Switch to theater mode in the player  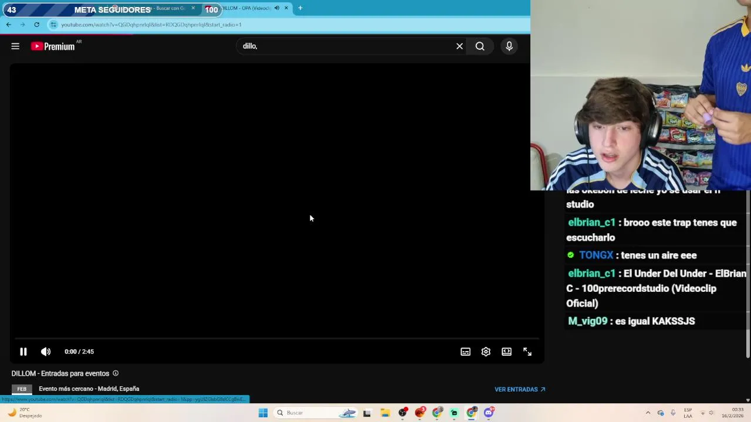pyautogui.click(x=506, y=352)
